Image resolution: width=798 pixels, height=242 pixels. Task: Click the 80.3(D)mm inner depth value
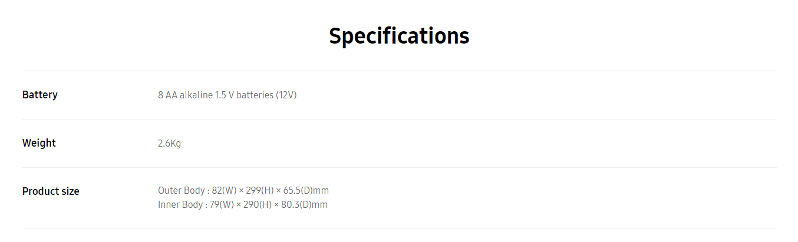[x=304, y=205]
